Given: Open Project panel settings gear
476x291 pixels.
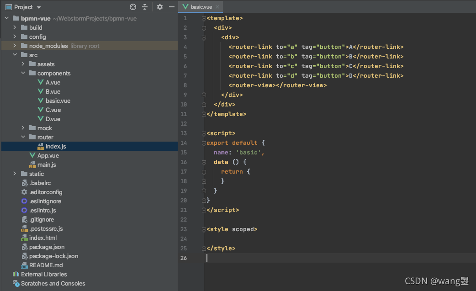Looking at the screenshot, I should coord(160,7).
